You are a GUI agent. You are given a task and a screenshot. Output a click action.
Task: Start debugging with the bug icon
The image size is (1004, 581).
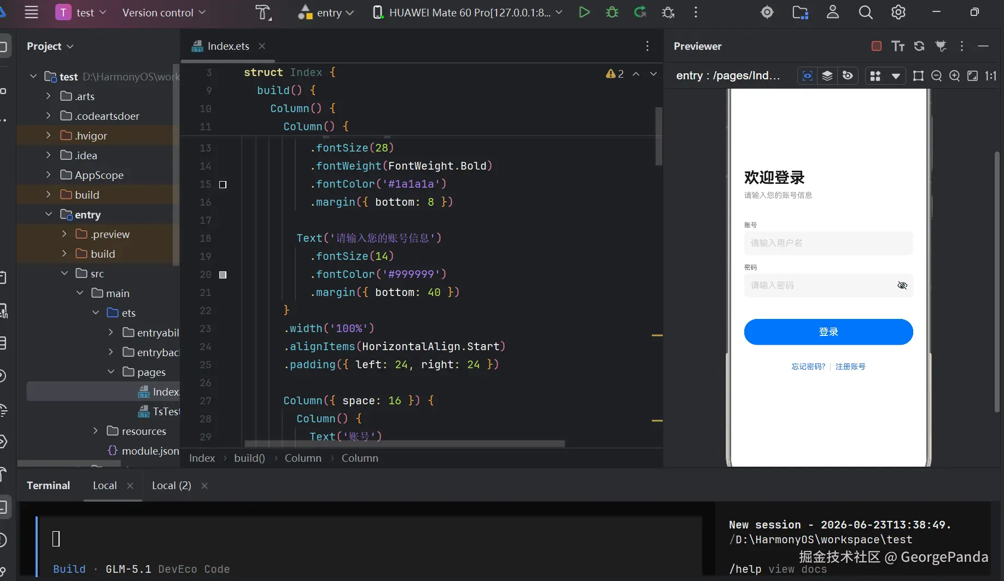click(x=612, y=12)
